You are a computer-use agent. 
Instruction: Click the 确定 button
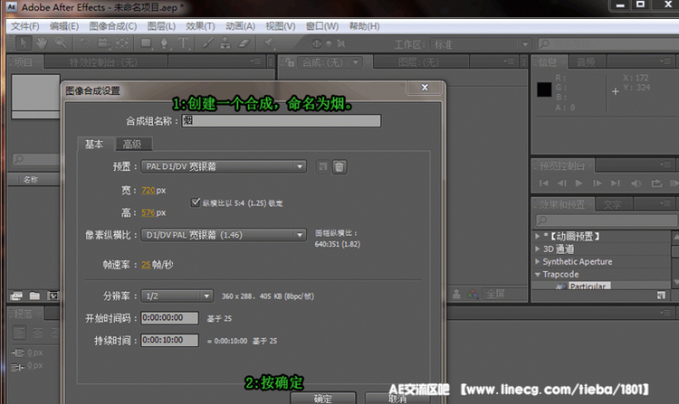323,398
